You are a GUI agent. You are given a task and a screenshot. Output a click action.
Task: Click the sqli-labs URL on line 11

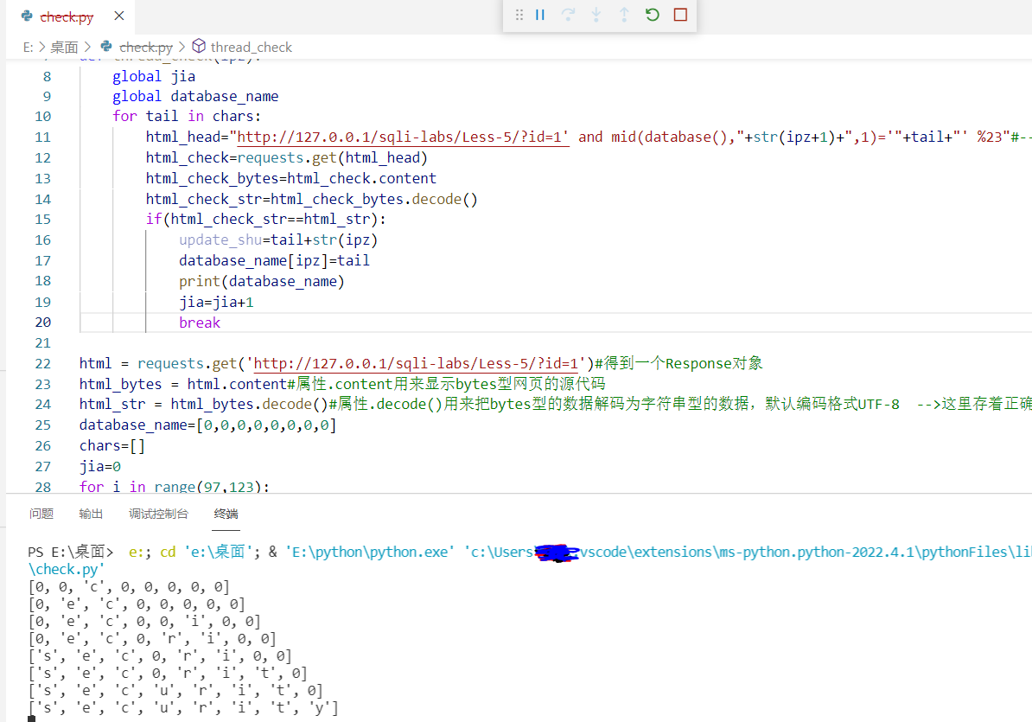tap(403, 137)
